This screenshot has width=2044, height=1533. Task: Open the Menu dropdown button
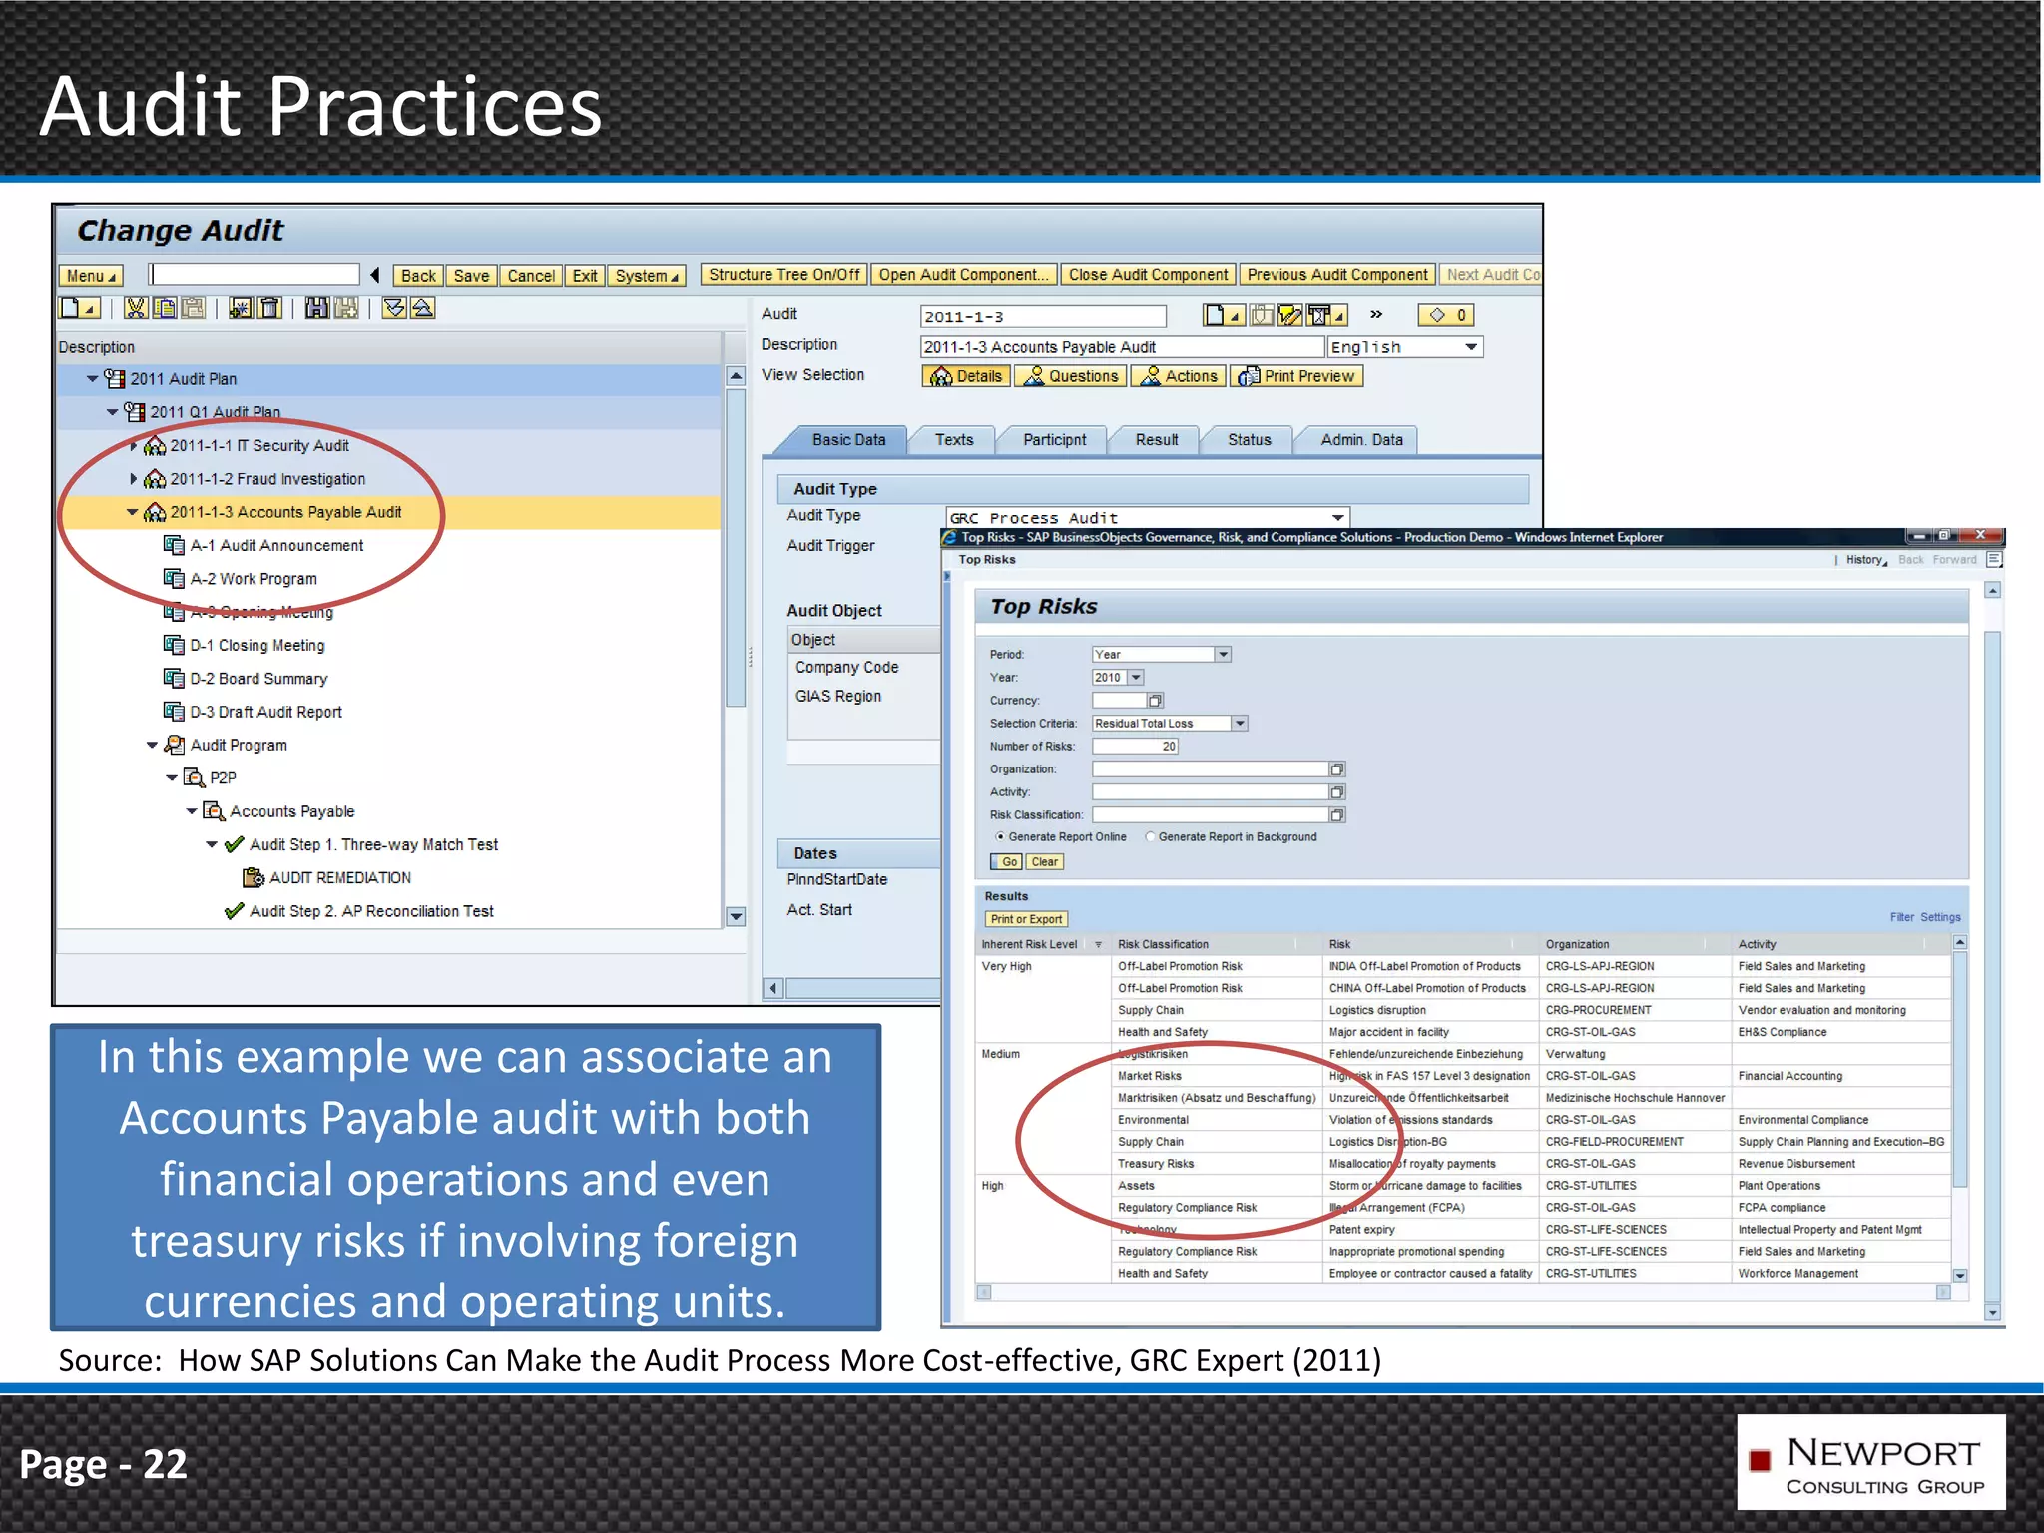[x=91, y=276]
